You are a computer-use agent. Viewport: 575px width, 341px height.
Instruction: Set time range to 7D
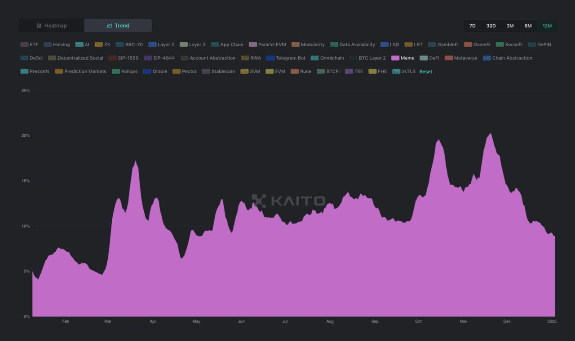[473, 26]
